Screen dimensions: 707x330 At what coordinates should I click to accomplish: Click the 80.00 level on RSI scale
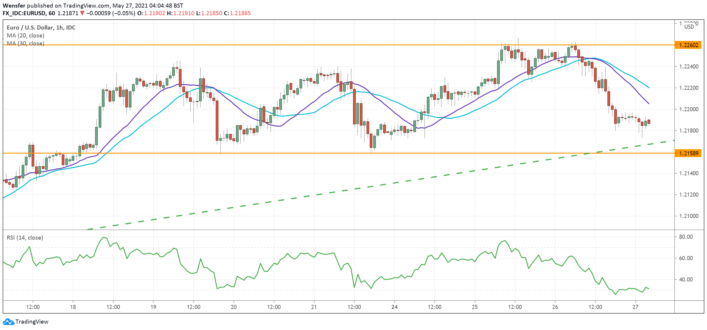coord(686,237)
